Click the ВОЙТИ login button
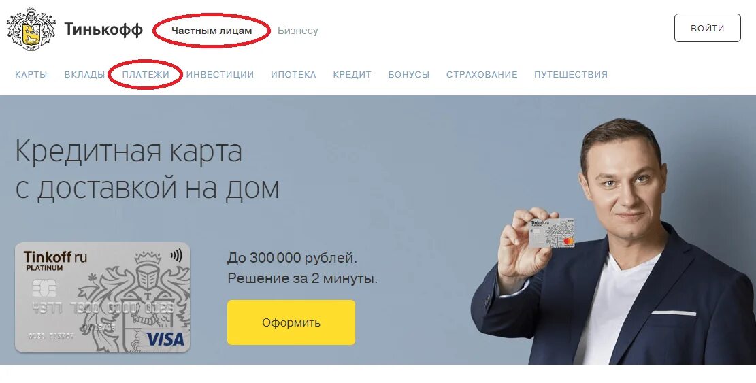756x383 pixels. pyautogui.click(x=707, y=28)
